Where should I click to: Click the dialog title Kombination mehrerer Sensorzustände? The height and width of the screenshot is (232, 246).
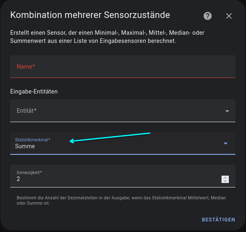click(x=90, y=15)
